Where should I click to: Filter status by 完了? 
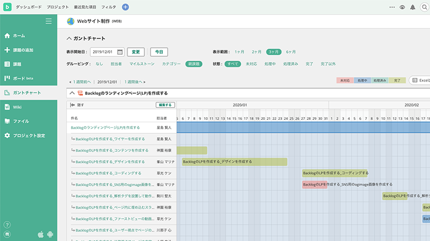point(309,64)
